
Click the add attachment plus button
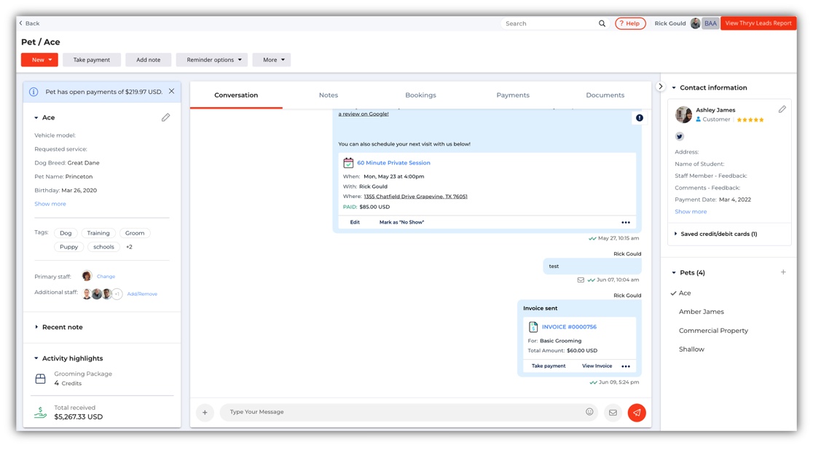tap(205, 412)
